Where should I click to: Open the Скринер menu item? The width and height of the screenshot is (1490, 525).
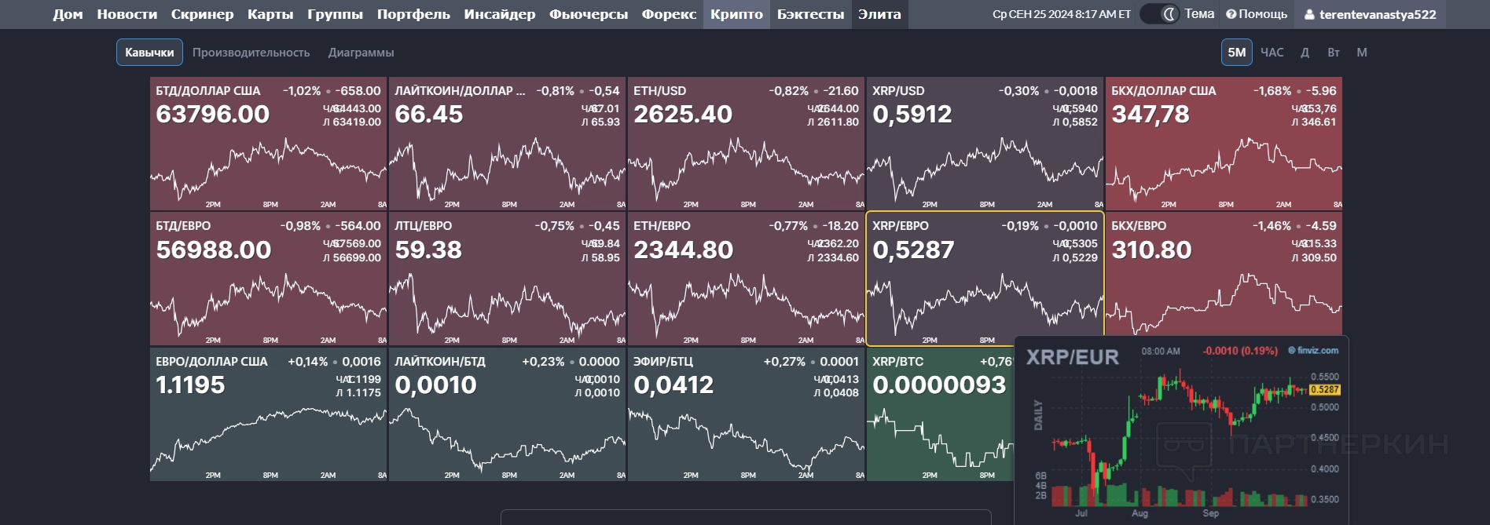202,14
